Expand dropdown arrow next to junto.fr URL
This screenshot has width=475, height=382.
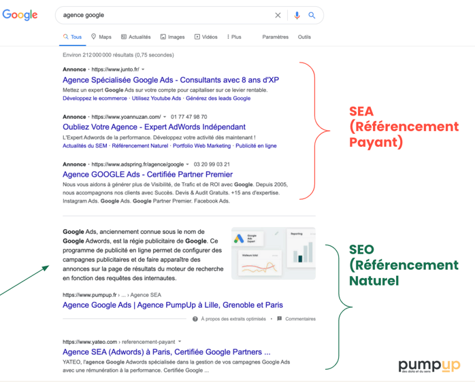pos(143,69)
